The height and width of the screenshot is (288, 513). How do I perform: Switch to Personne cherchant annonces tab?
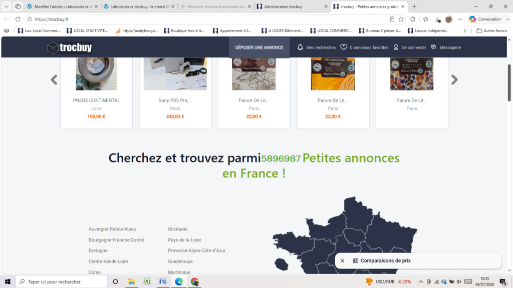(x=215, y=6)
